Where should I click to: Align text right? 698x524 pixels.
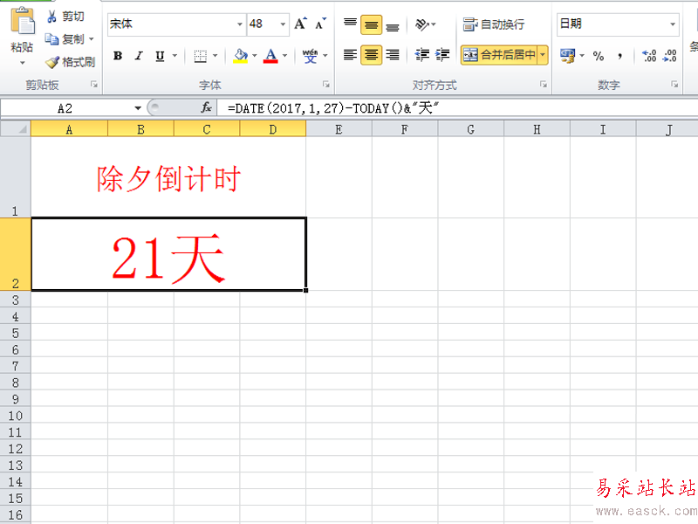392,55
